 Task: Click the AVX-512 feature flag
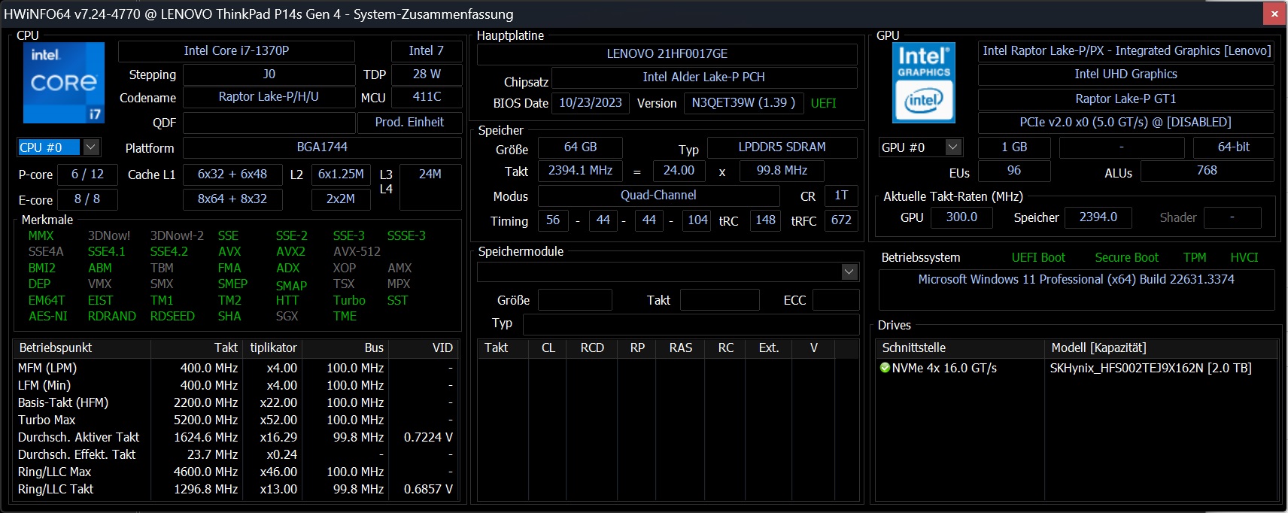point(357,251)
